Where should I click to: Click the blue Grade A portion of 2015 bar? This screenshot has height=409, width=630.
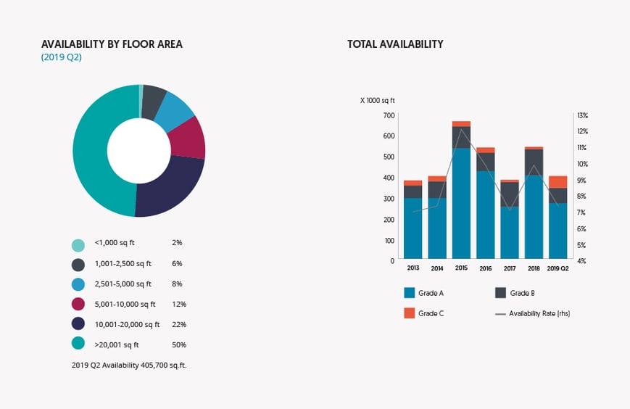(461, 203)
